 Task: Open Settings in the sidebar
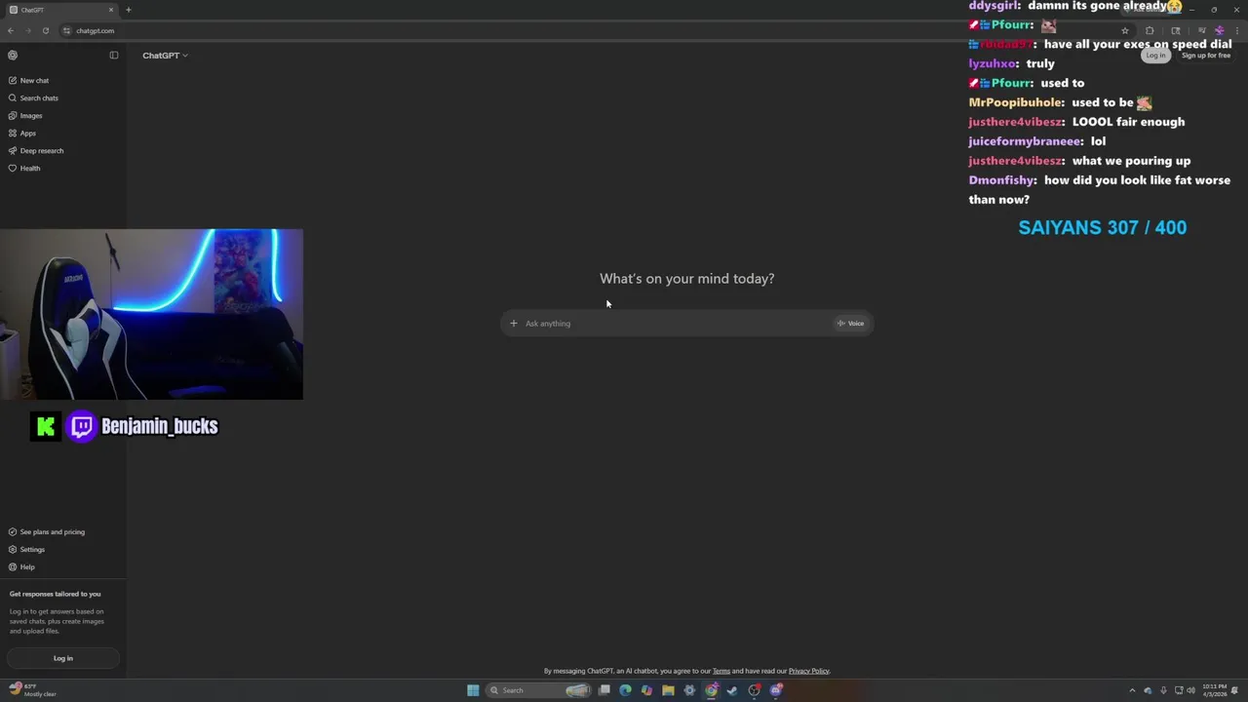tap(26, 549)
